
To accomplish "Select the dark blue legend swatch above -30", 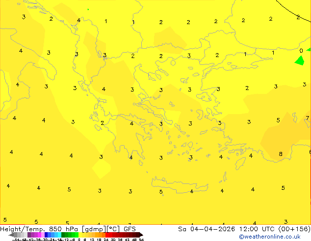I will point(46,235).
